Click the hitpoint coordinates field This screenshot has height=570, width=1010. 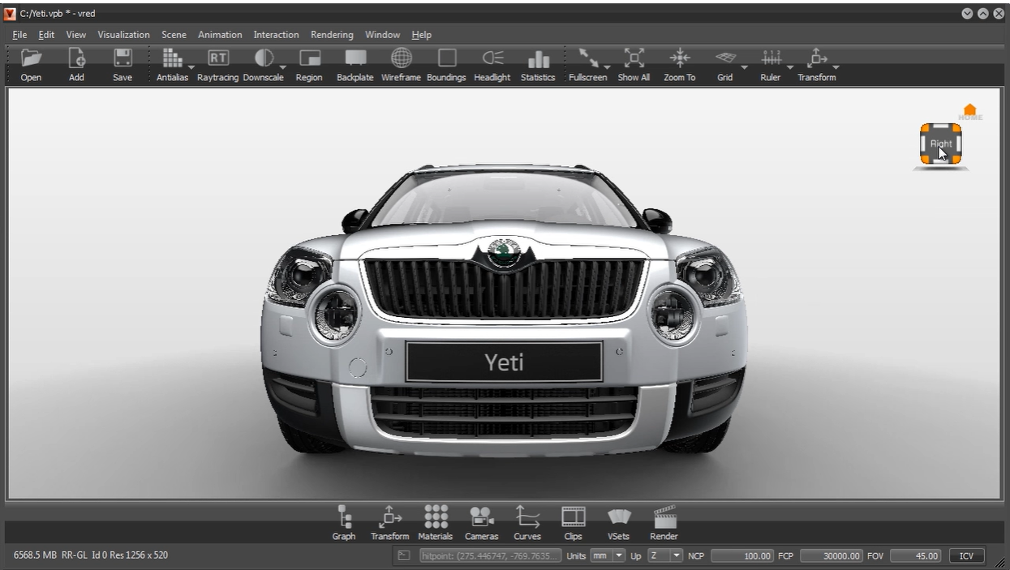(x=490, y=555)
